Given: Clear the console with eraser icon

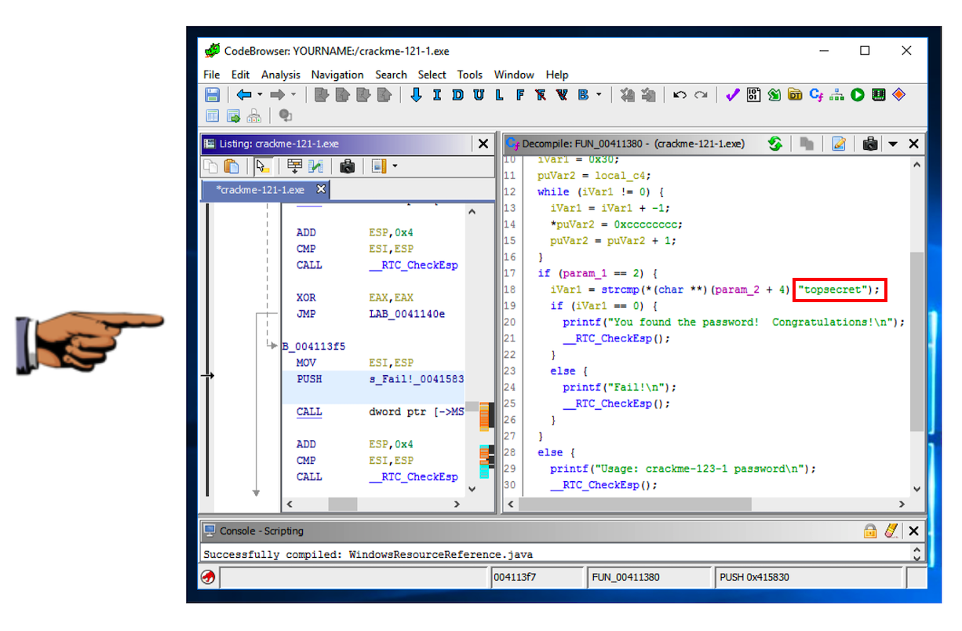Looking at the screenshot, I should pyautogui.click(x=890, y=531).
